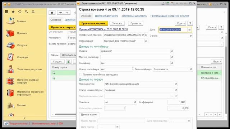Viewport: 230px width, 129px height.
Task: Select the Данные партии tab
Action: [x=89, y=115]
